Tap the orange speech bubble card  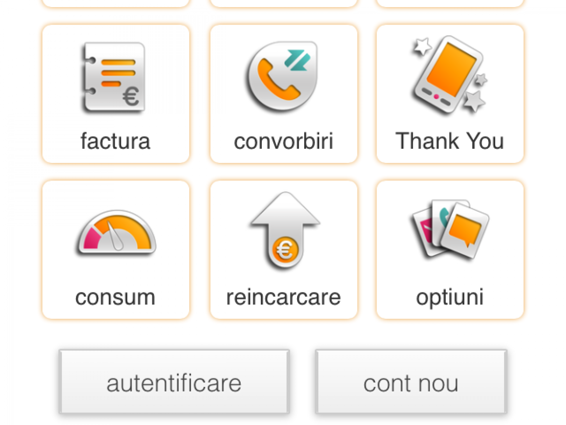tap(465, 230)
